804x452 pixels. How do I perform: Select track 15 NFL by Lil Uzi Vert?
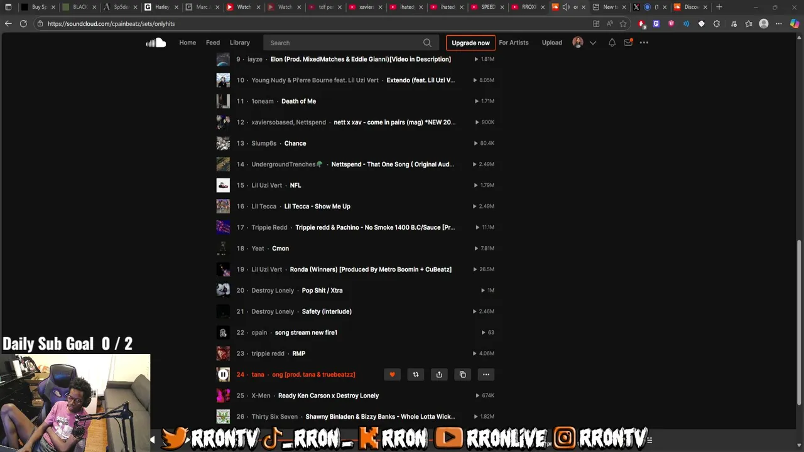pyautogui.click(x=295, y=185)
